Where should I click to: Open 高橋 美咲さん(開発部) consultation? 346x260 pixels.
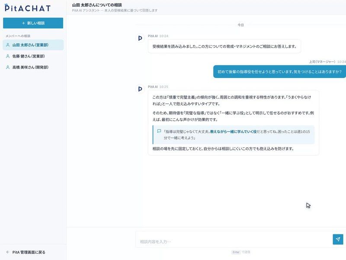pos(33,67)
